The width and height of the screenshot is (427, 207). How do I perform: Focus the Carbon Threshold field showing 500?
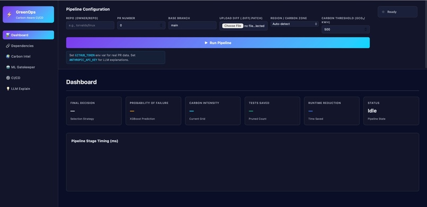click(x=345, y=29)
